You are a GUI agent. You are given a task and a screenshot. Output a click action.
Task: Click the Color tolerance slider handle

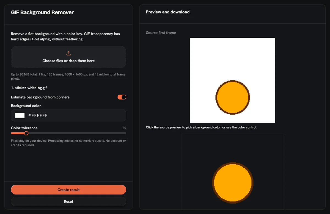[26, 133]
